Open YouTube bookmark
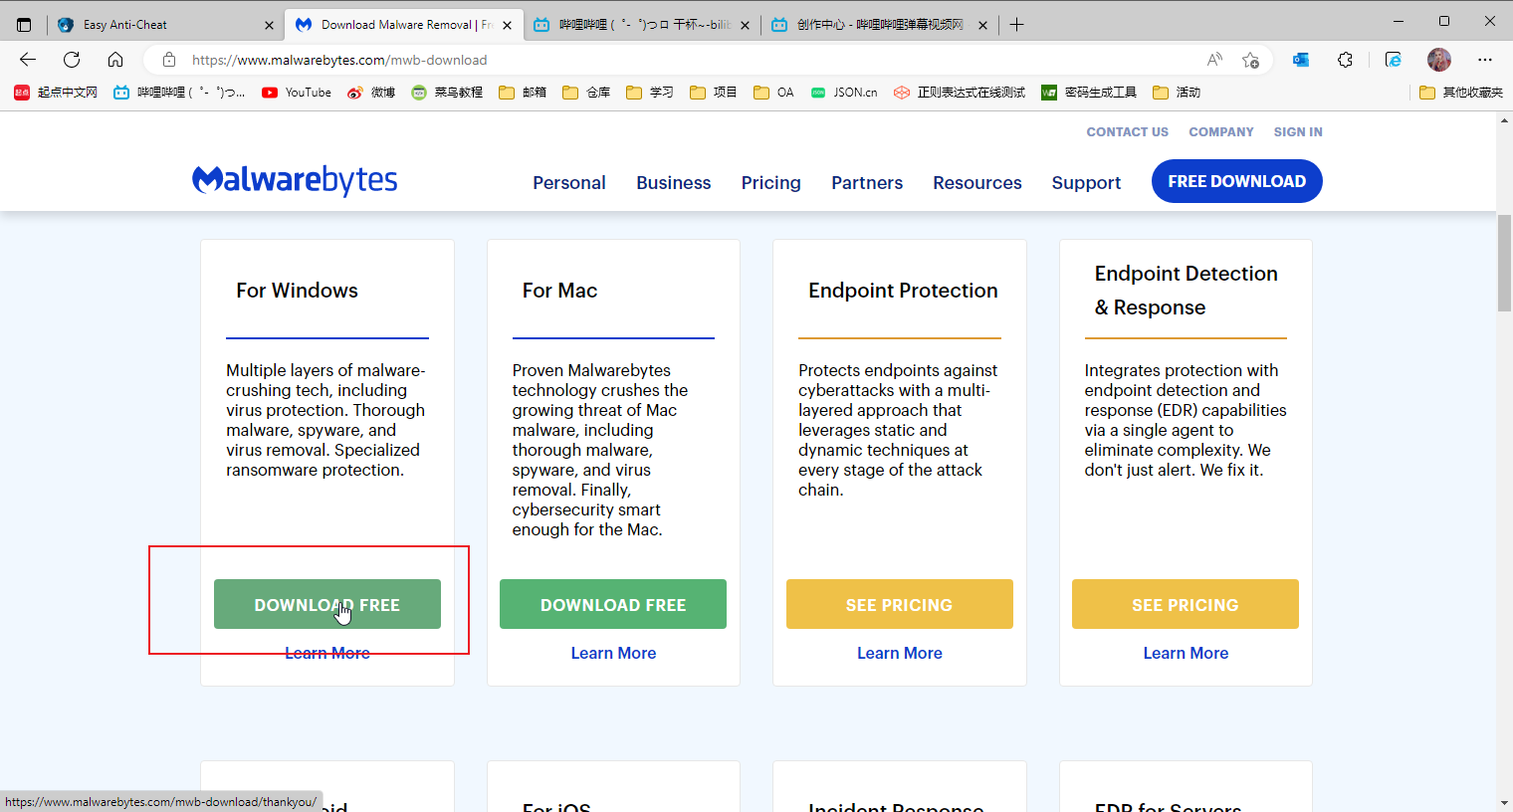1513x812 pixels. point(297,93)
